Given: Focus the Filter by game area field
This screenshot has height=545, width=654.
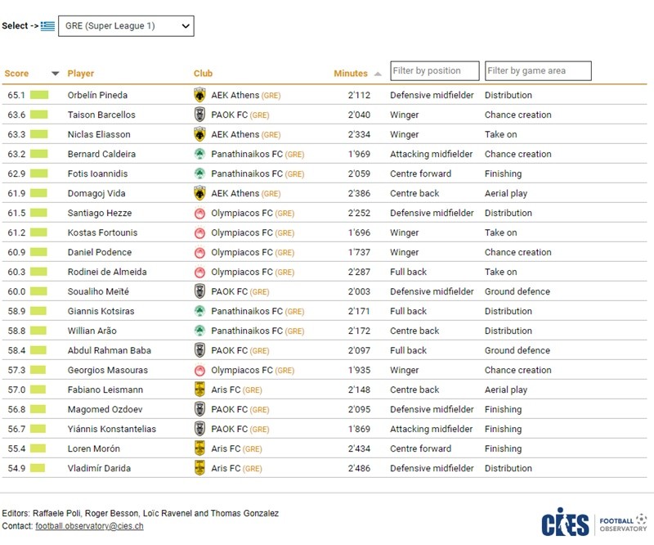Looking at the screenshot, I should pos(537,71).
